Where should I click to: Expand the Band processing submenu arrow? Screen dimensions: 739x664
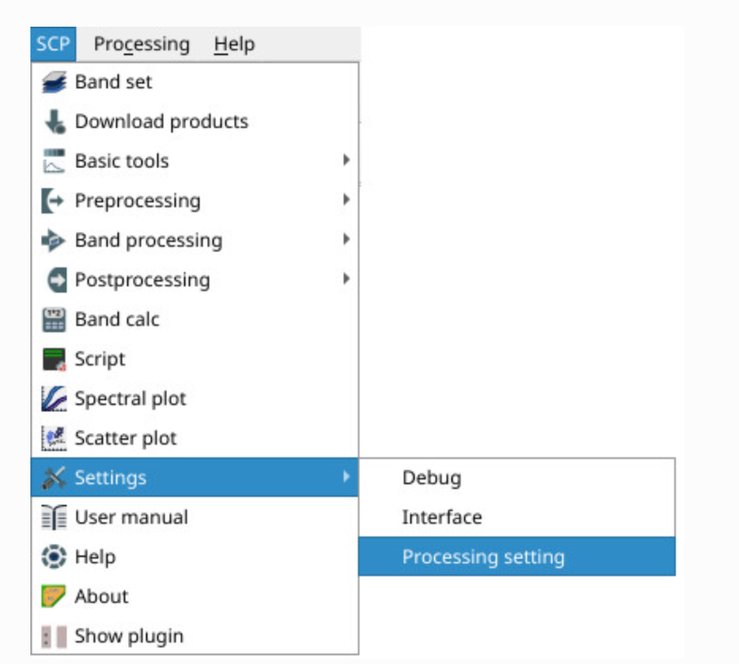point(346,240)
